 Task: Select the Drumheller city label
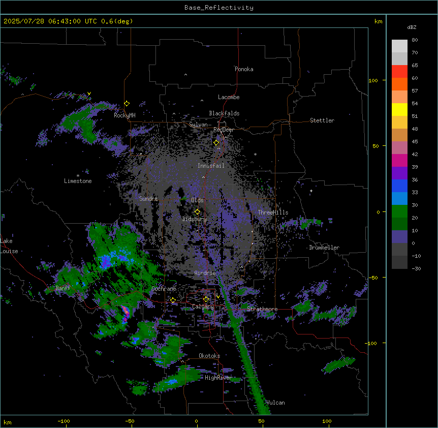click(x=324, y=248)
